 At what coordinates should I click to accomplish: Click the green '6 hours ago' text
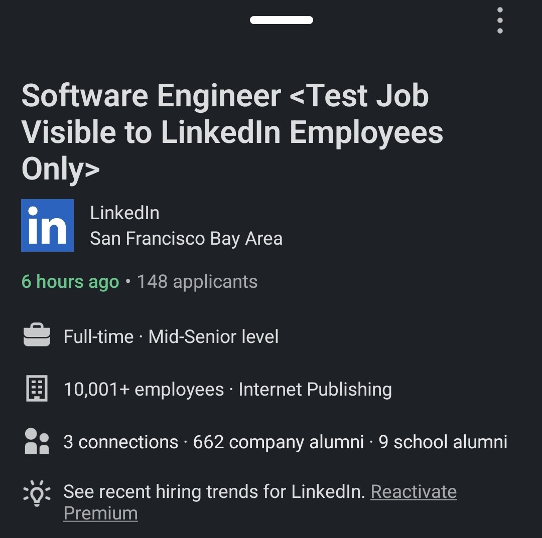(x=70, y=282)
